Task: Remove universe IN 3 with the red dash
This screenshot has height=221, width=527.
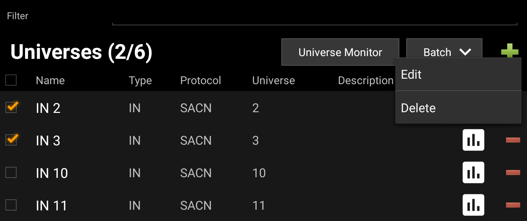Action: click(513, 140)
